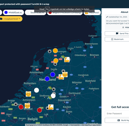Toggle the Belgium+NLSouth Limburg filter
Viewport: 129px width, 126px height.
point(65,12)
